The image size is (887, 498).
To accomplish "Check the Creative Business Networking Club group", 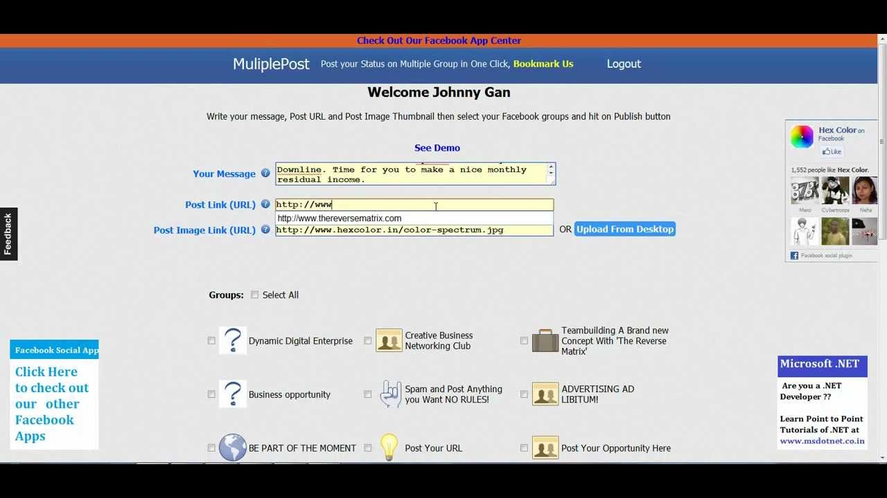I will point(368,340).
